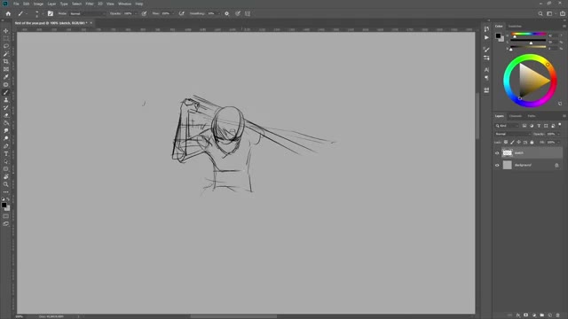Image resolution: width=568 pixels, height=319 pixels.
Task: Select the Hand tool
Action: click(x=6, y=176)
